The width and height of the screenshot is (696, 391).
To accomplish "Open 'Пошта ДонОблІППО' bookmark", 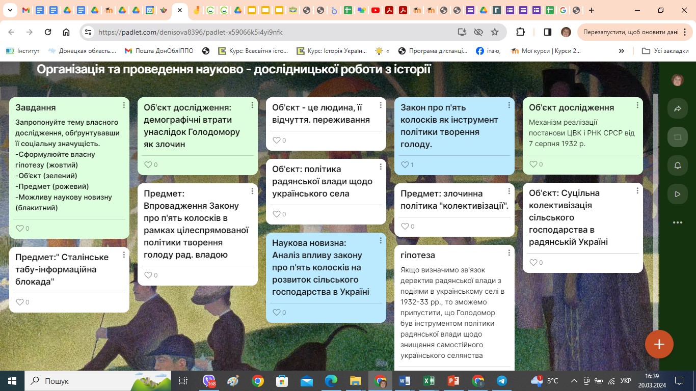I will [x=159, y=51].
